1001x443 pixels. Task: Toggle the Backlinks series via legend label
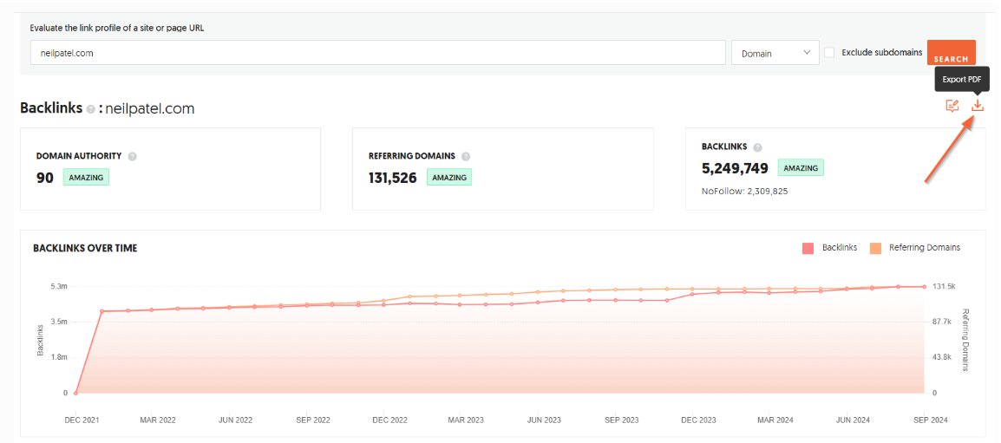click(839, 248)
